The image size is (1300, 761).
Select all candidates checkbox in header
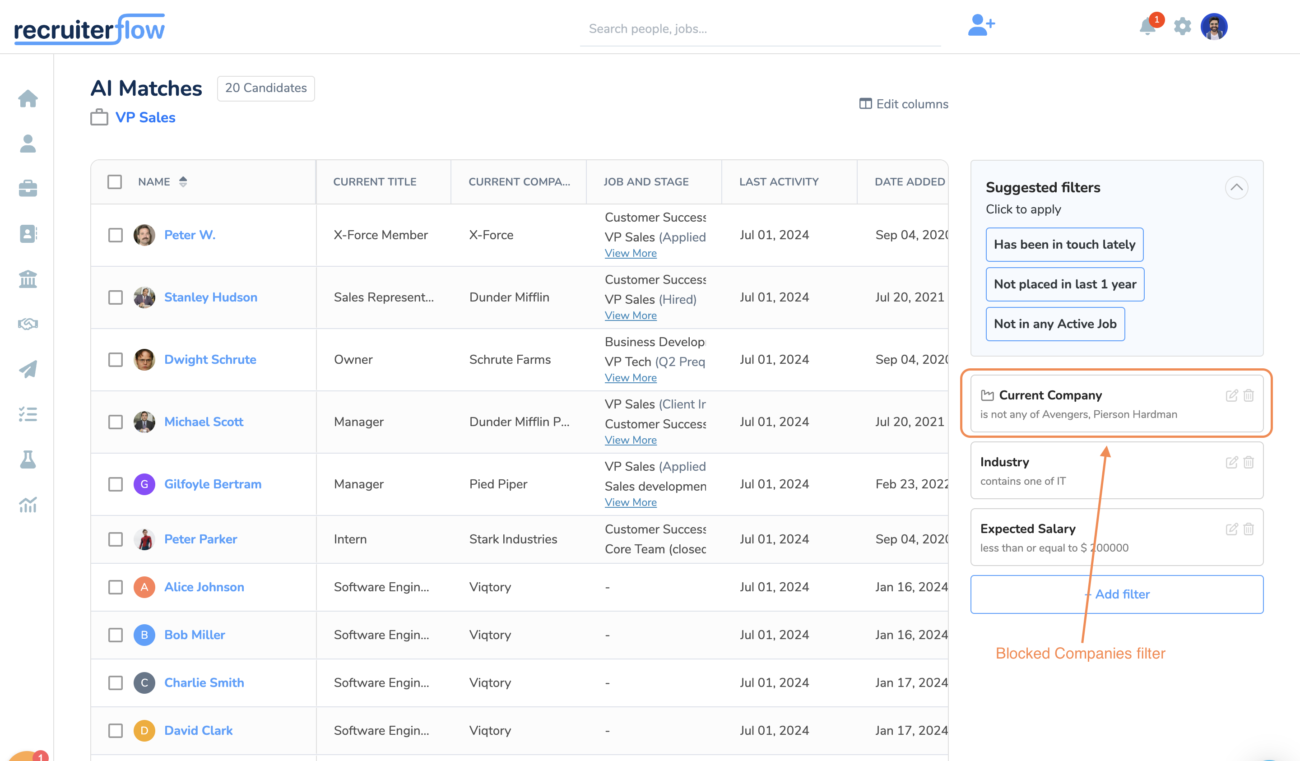pyautogui.click(x=115, y=181)
